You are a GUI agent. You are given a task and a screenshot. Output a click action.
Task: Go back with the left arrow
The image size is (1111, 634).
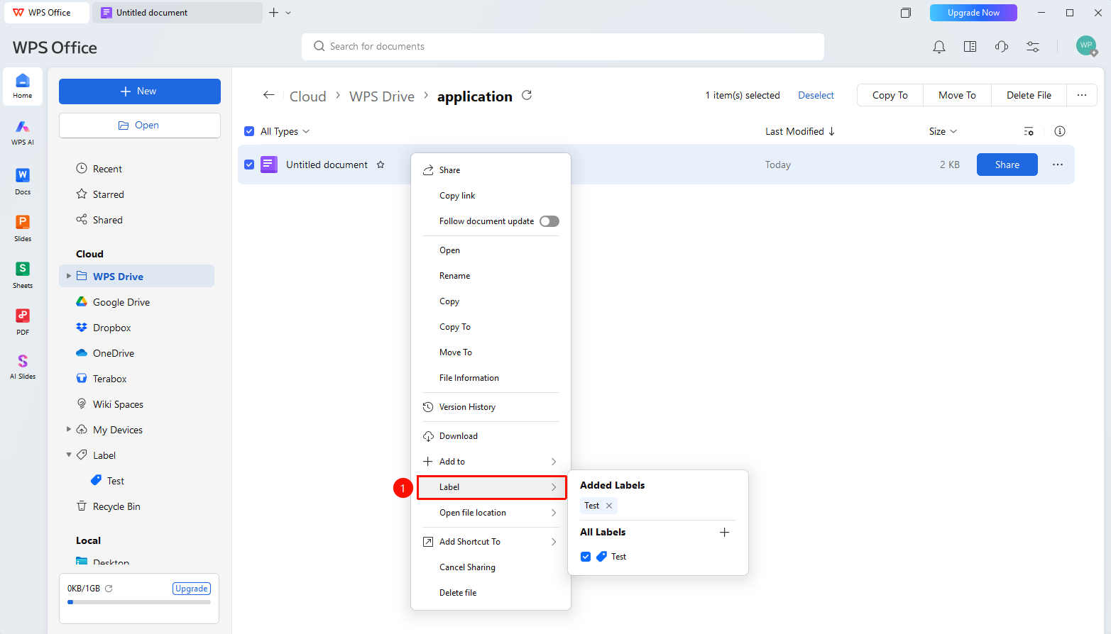[268, 95]
